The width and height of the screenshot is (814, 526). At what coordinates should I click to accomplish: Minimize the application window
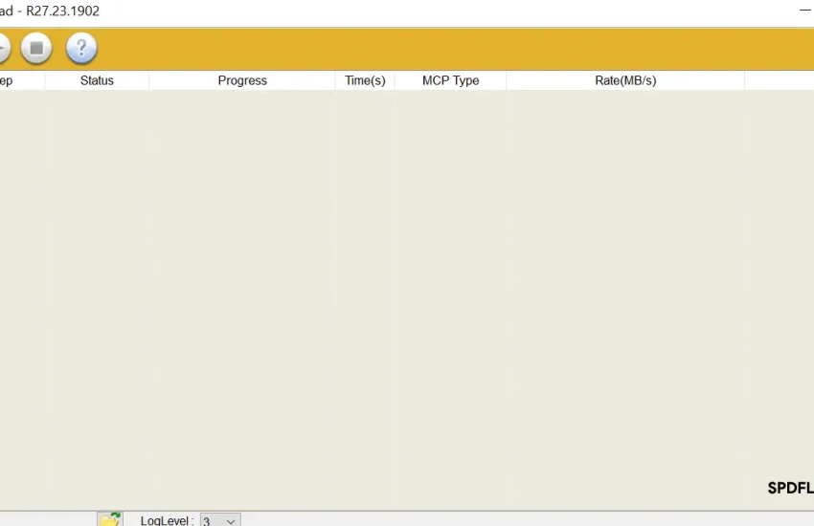click(x=804, y=11)
